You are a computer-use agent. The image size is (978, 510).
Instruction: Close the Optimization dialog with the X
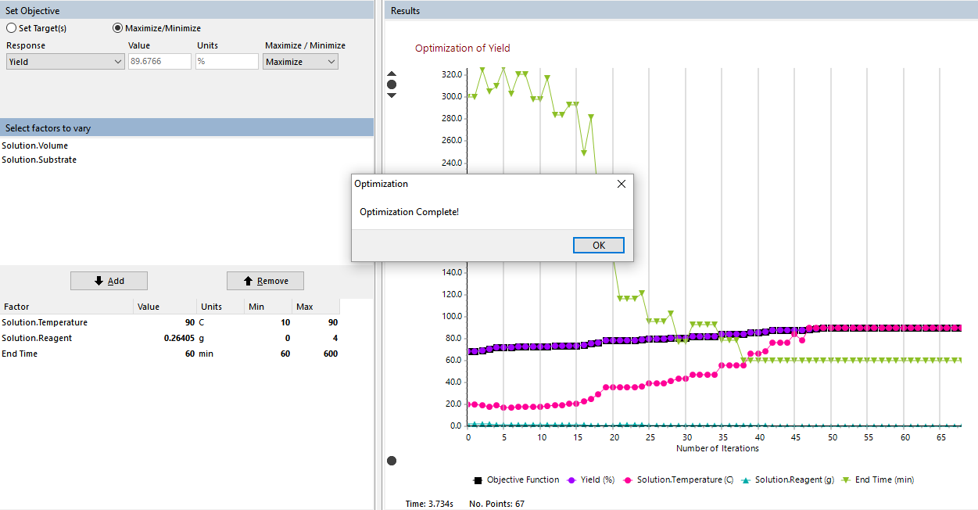pyautogui.click(x=621, y=184)
